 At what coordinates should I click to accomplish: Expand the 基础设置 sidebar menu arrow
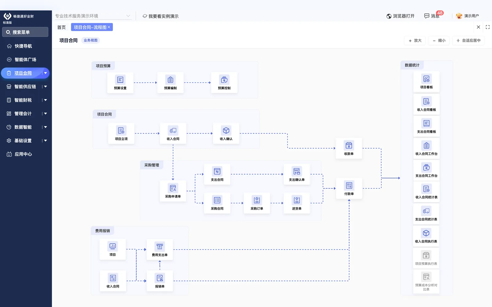click(46, 141)
